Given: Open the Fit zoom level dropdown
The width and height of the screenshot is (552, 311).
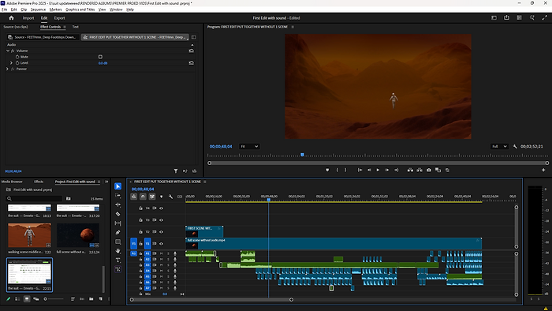Looking at the screenshot, I should click(249, 147).
